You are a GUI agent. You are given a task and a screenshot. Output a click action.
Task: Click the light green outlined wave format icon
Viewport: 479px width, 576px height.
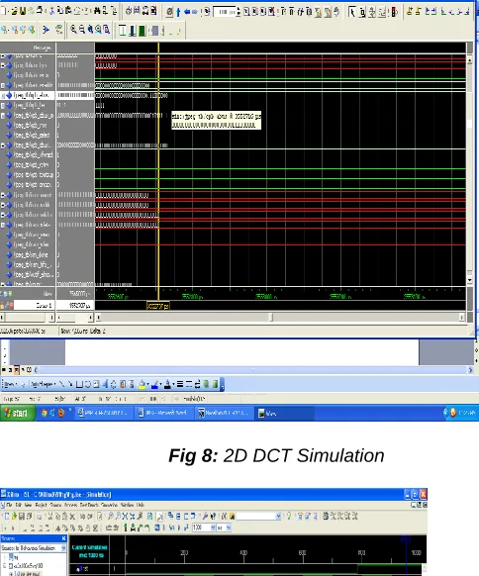(123, 30)
